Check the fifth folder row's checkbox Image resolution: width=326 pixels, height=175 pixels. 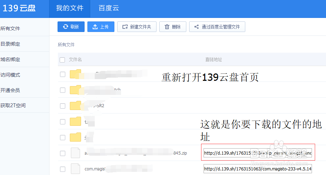pyautogui.click(x=62, y=137)
